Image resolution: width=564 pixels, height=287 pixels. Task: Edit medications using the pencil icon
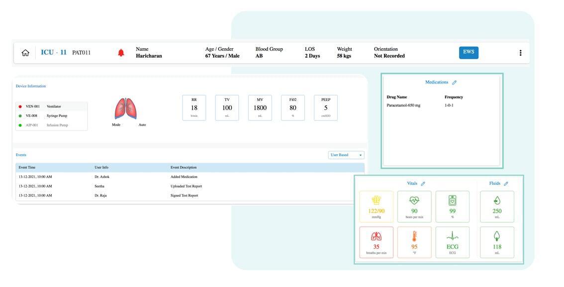[x=454, y=83]
